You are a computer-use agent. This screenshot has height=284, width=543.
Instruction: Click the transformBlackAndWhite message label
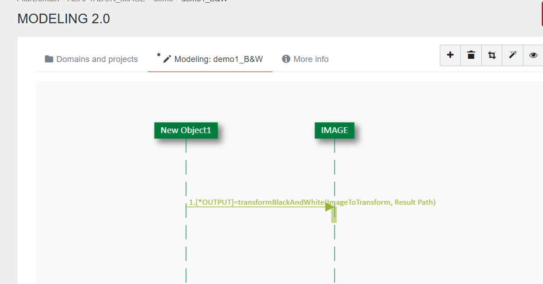(x=312, y=202)
